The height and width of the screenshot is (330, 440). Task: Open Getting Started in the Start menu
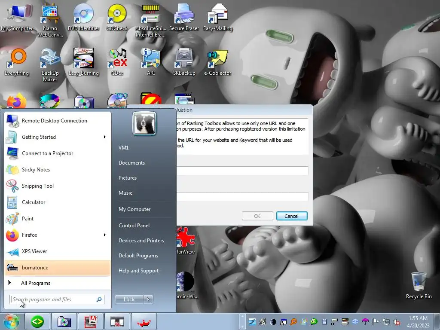tap(58, 137)
